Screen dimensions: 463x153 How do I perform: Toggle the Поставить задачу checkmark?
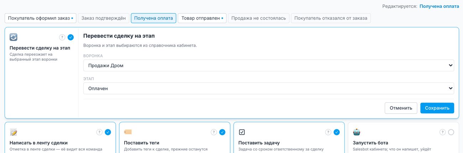click(337, 132)
